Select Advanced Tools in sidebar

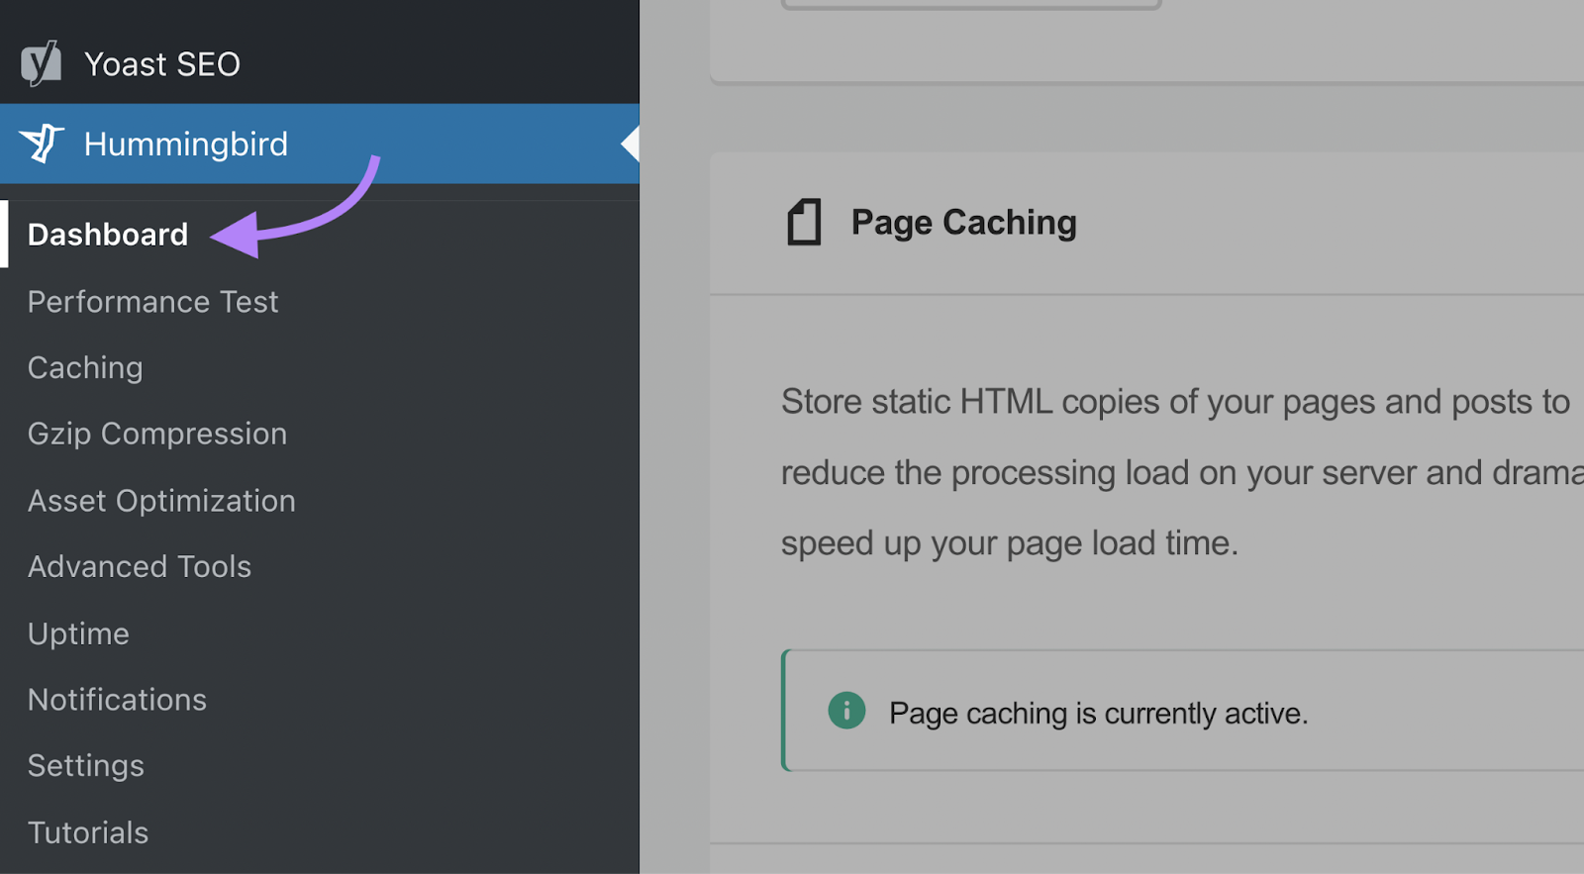[140, 567]
